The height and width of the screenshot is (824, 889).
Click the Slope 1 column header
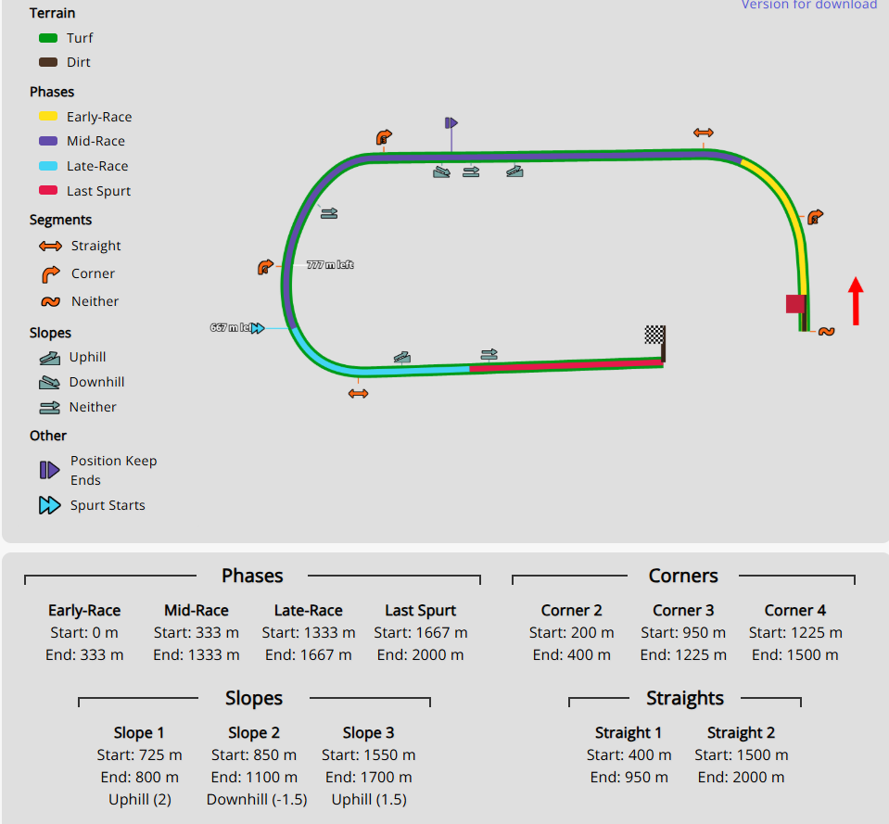[139, 733]
